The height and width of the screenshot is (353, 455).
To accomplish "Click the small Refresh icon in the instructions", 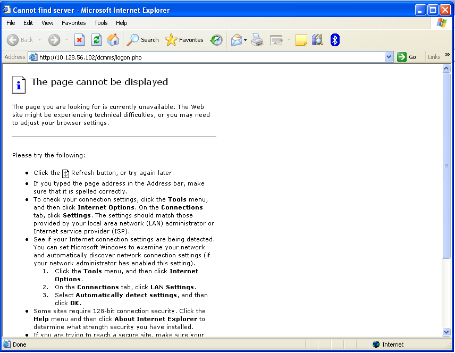I will [x=66, y=173].
